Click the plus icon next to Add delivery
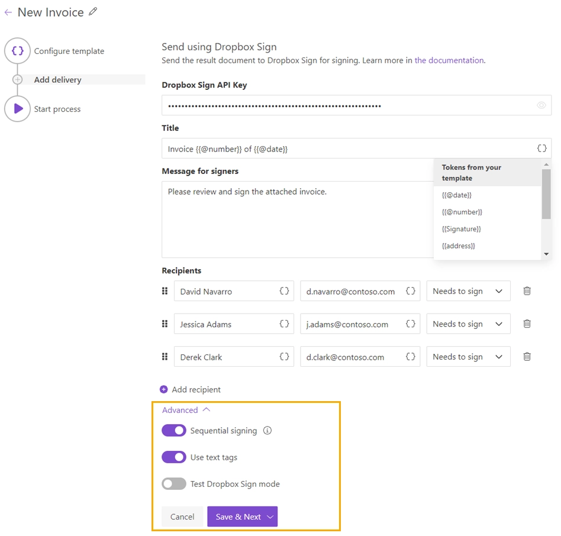This screenshot has height=536, width=561. tap(18, 79)
